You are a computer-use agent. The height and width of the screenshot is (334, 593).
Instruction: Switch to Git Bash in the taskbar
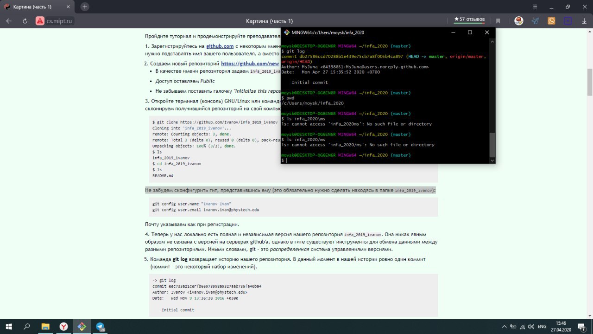coord(82,327)
